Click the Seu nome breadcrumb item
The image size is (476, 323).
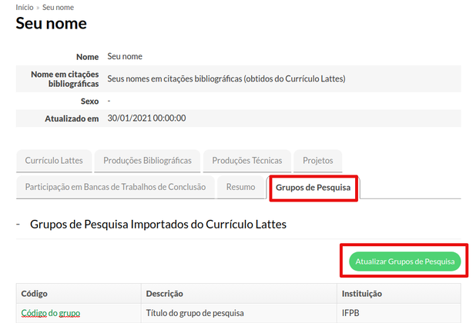[59, 7]
